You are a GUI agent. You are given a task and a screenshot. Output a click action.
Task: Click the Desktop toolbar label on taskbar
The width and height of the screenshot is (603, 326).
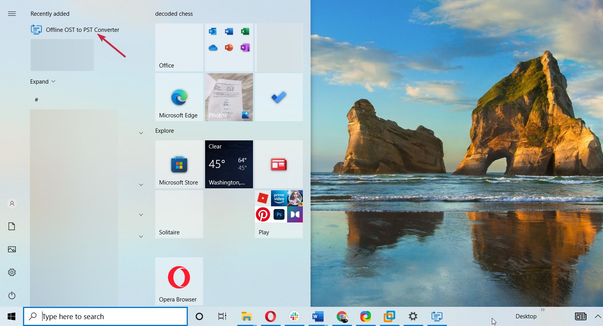pos(526,316)
